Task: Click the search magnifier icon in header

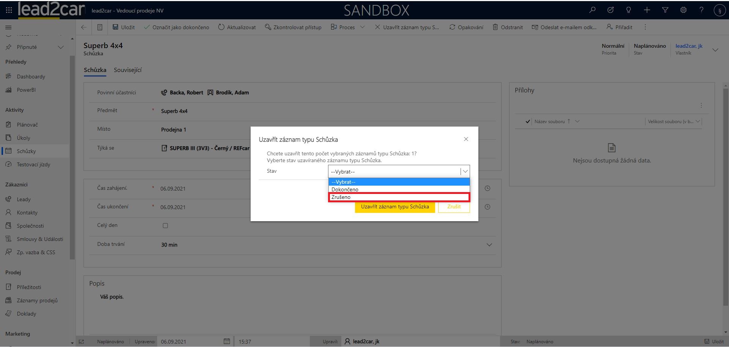Action: tap(592, 10)
